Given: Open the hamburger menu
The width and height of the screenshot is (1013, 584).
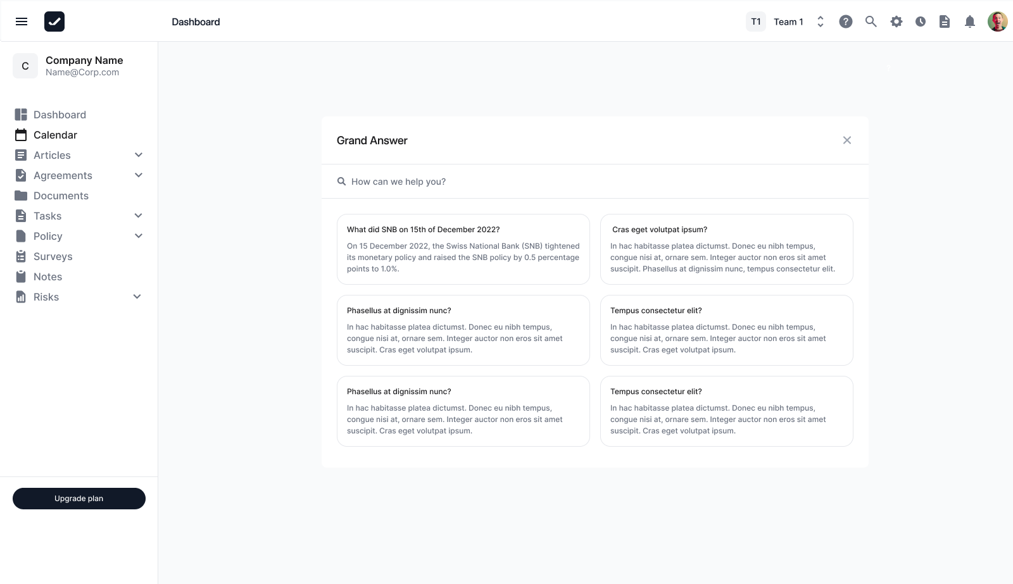Looking at the screenshot, I should 22,22.
